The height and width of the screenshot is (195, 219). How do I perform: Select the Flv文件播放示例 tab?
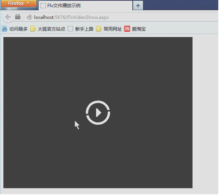pyautogui.click(x=85, y=6)
